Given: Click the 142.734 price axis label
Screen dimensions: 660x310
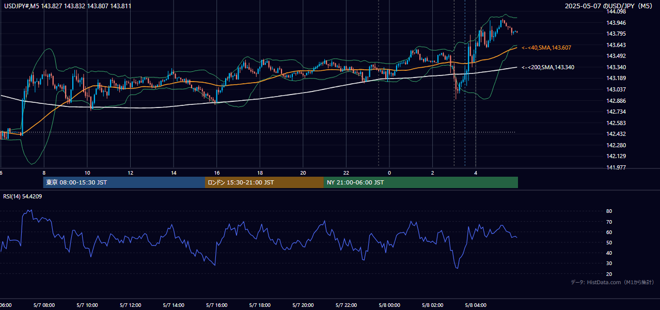Looking at the screenshot, I should tap(616, 112).
